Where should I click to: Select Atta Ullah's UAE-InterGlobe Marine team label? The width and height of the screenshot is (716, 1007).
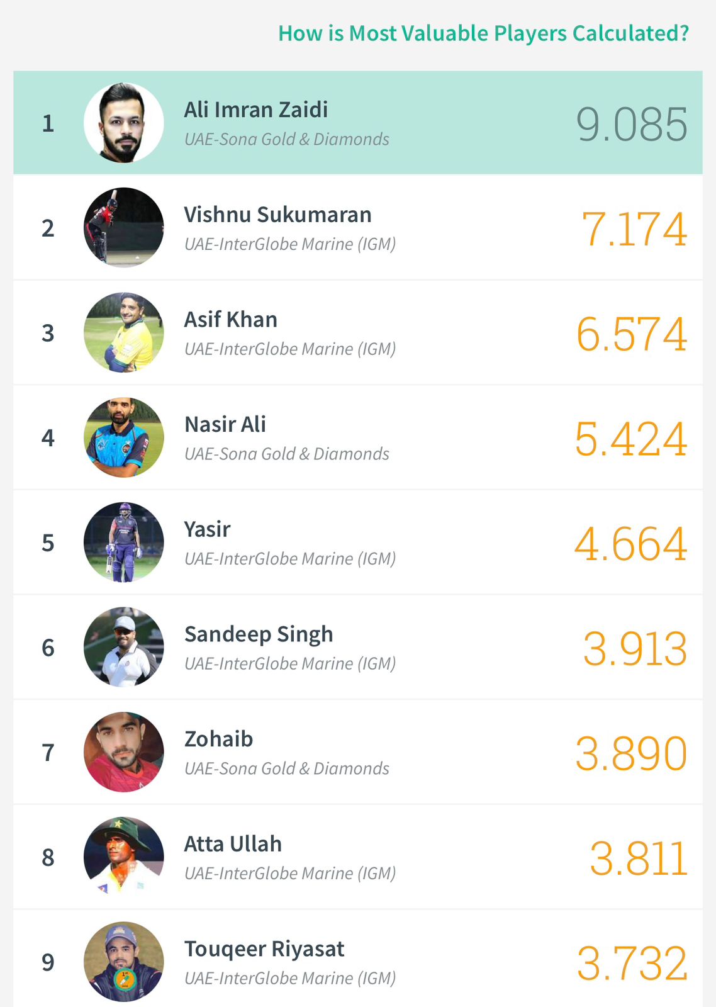[x=290, y=874]
